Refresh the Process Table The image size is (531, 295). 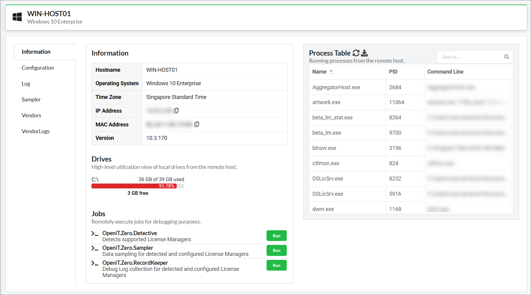point(356,53)
